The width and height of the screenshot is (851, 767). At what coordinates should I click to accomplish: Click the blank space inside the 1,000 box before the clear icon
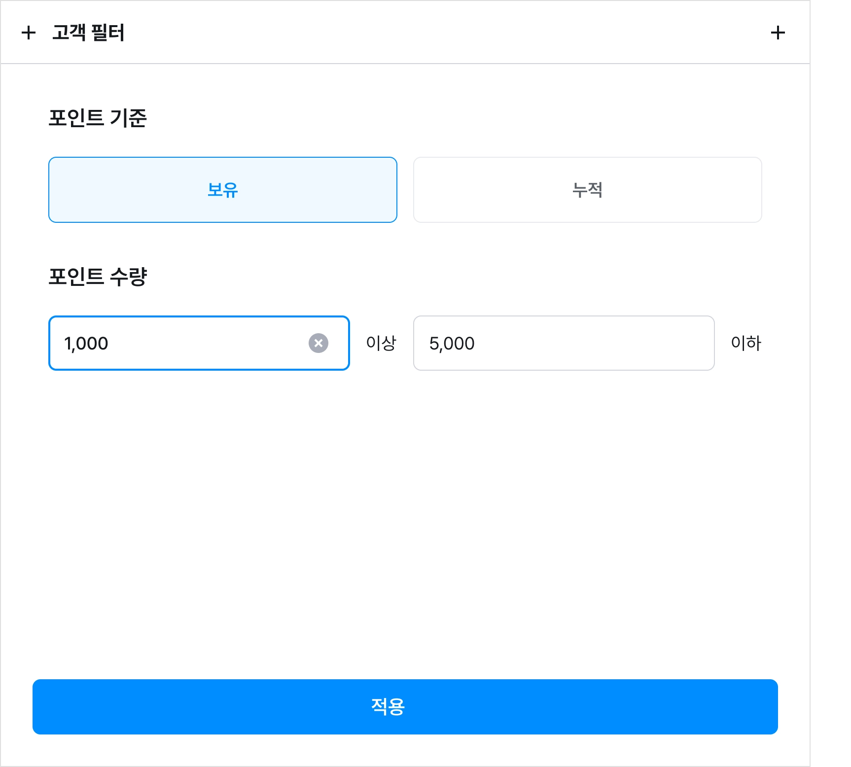207,343
